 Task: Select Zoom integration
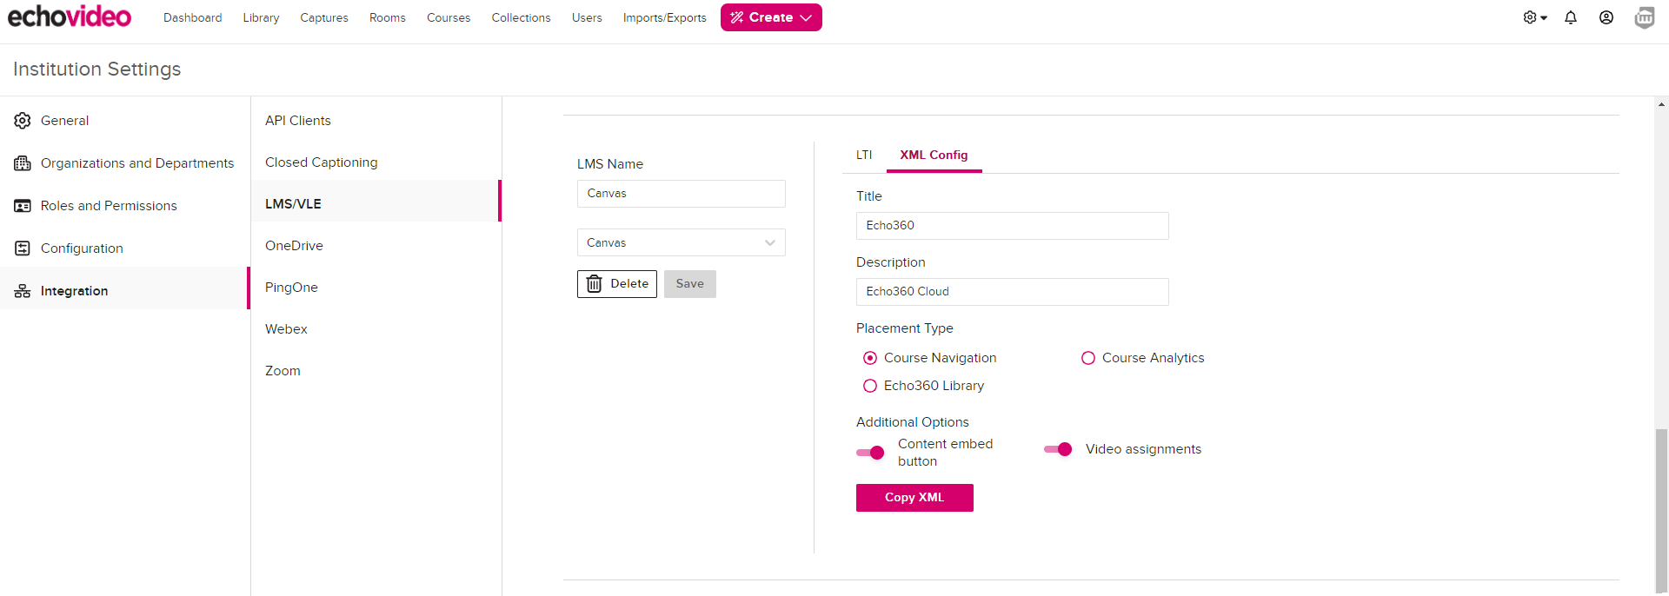pyautogui.click(x=376, y=371)
